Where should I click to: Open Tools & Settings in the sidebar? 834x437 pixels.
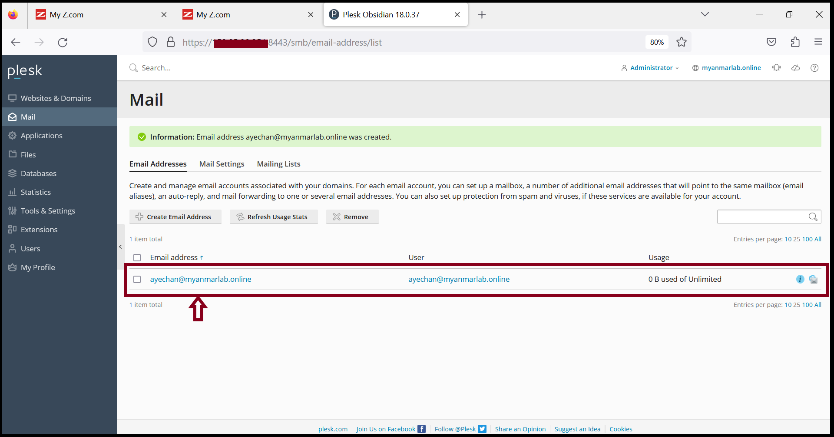click(x=48, y=210)
